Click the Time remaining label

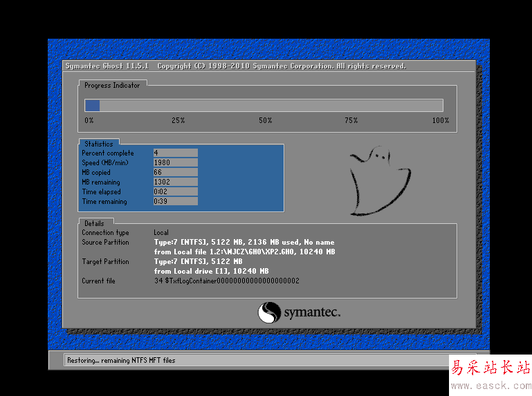tap(104, 201)
